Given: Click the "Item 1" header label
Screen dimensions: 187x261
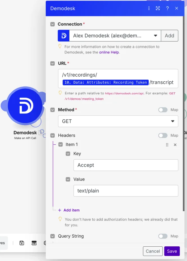Looking at the screenshot, I should [x=72, y=144].
